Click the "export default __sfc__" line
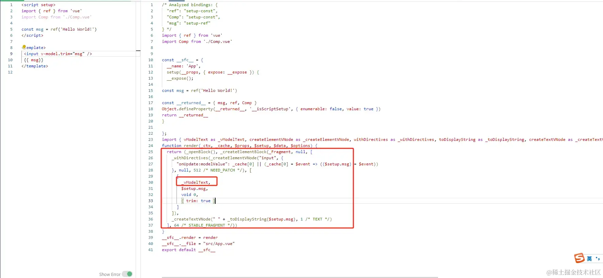Screen dimensions: 603x278 point(188,250)
